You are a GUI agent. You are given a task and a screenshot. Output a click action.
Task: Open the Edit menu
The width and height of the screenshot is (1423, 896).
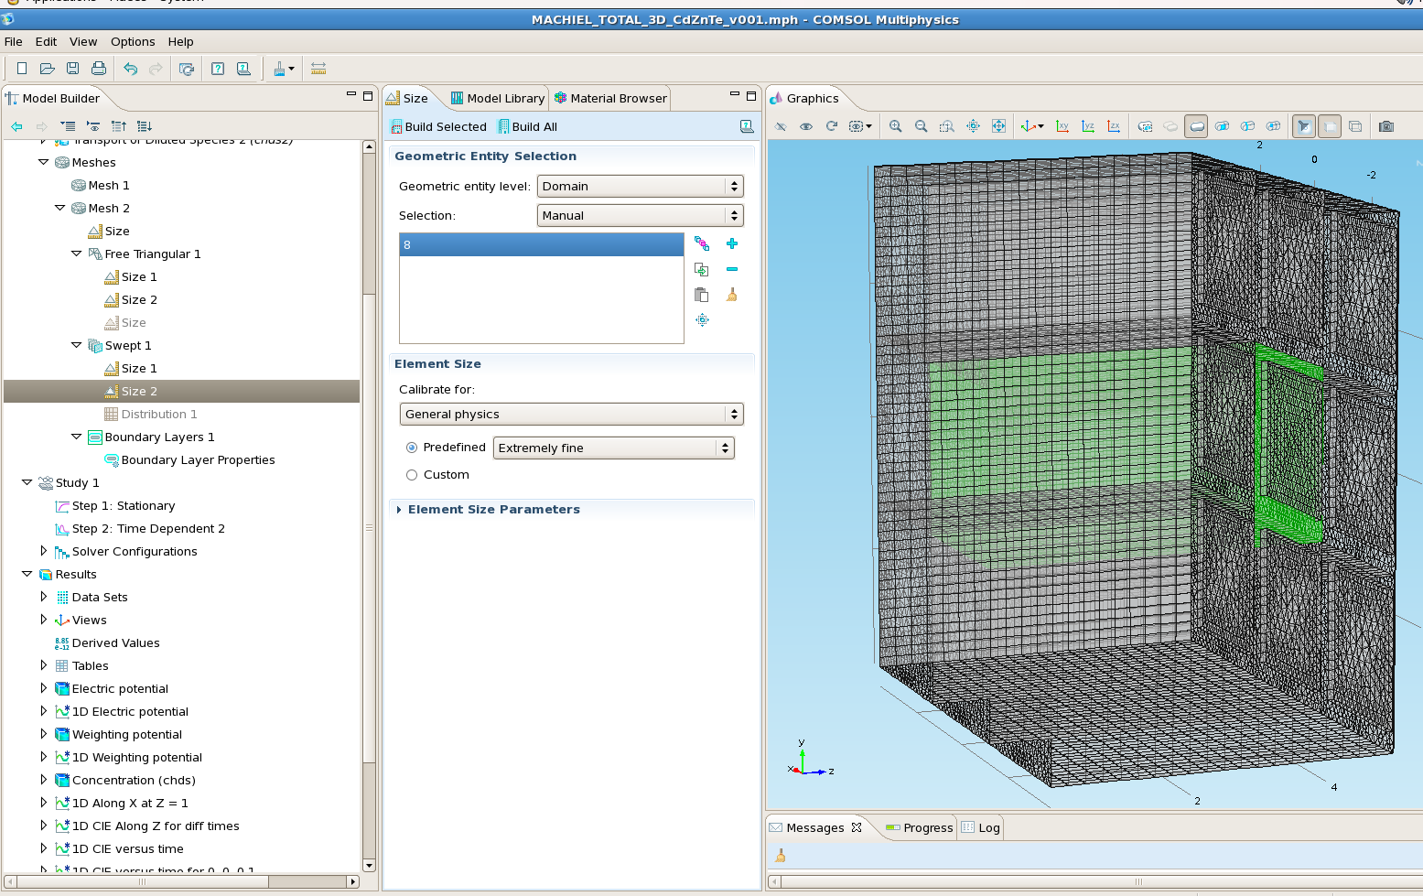46,42
